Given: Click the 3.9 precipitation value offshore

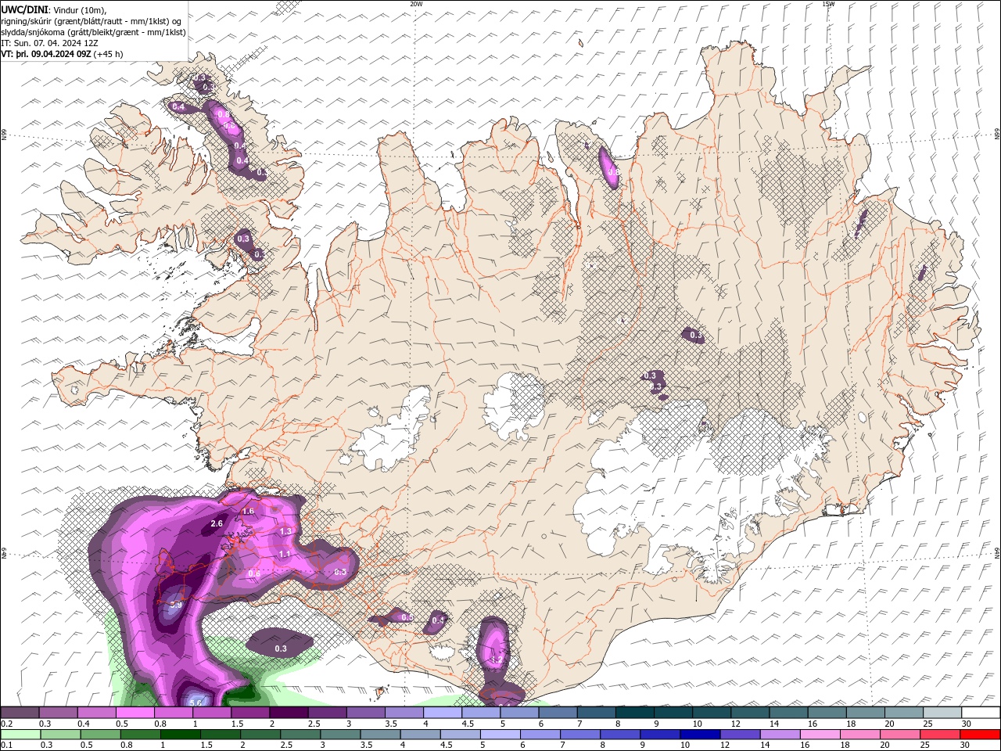Looking at the screenshot, I should (176, 605).
